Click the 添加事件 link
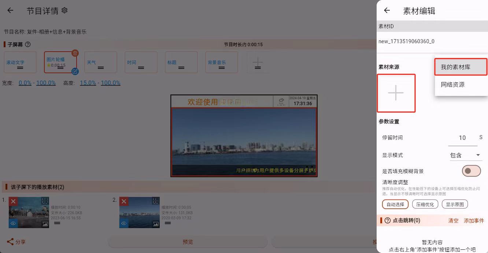488x253 pixels. (x=474, y=220)
